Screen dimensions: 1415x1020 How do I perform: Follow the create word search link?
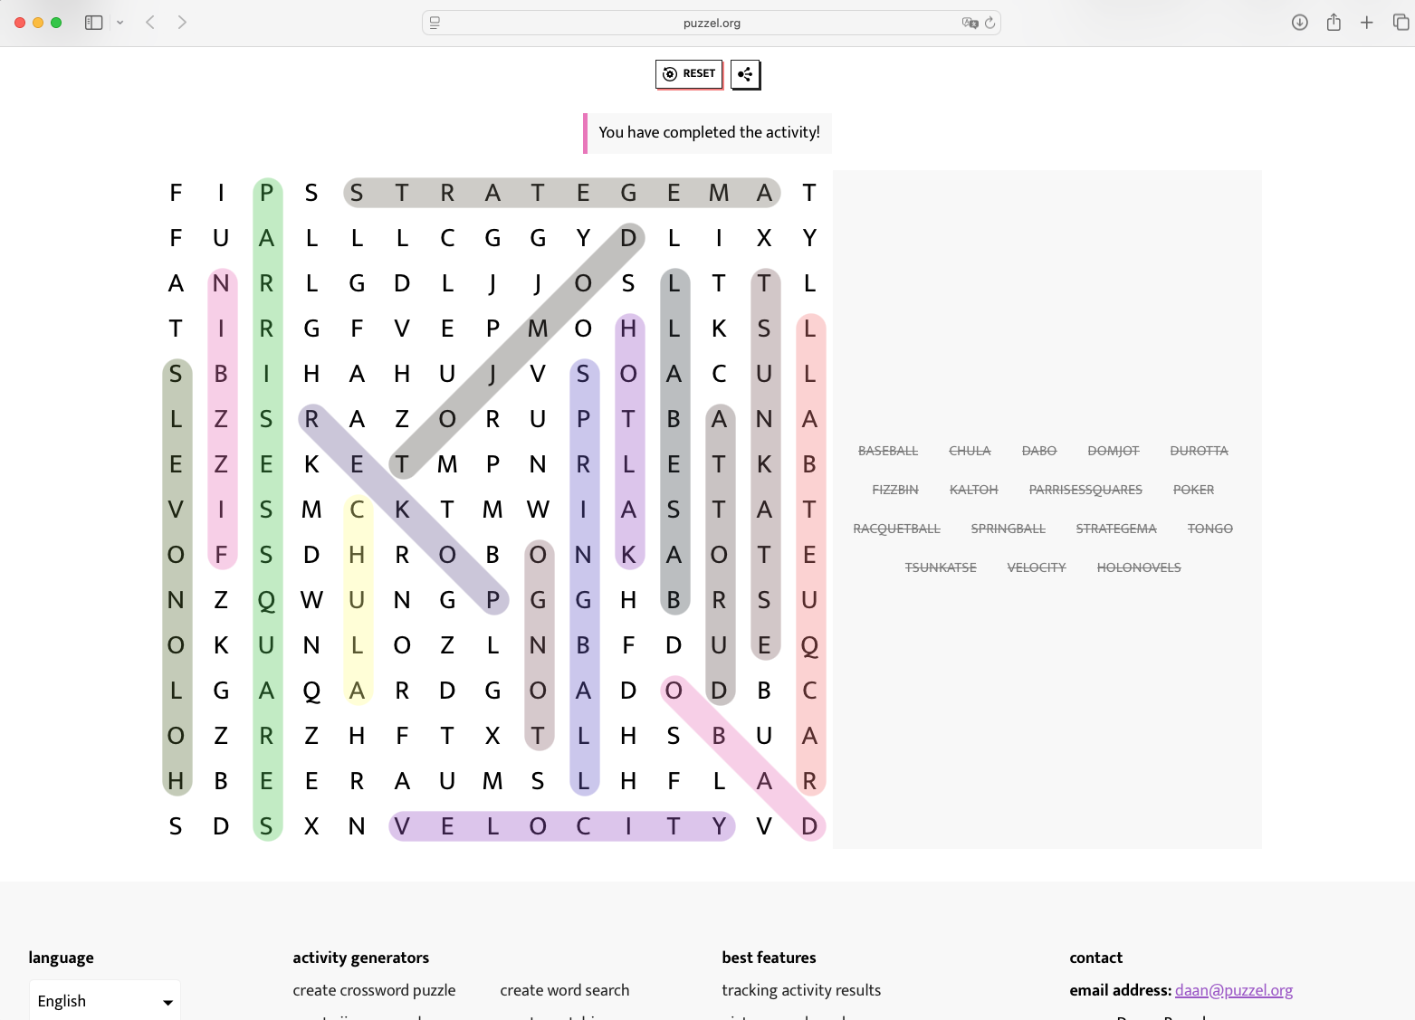click(x=564, y=990)
